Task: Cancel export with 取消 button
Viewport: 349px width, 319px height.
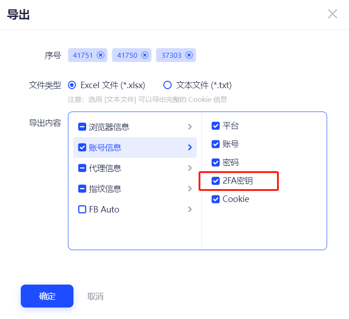Action: (95, 297)
